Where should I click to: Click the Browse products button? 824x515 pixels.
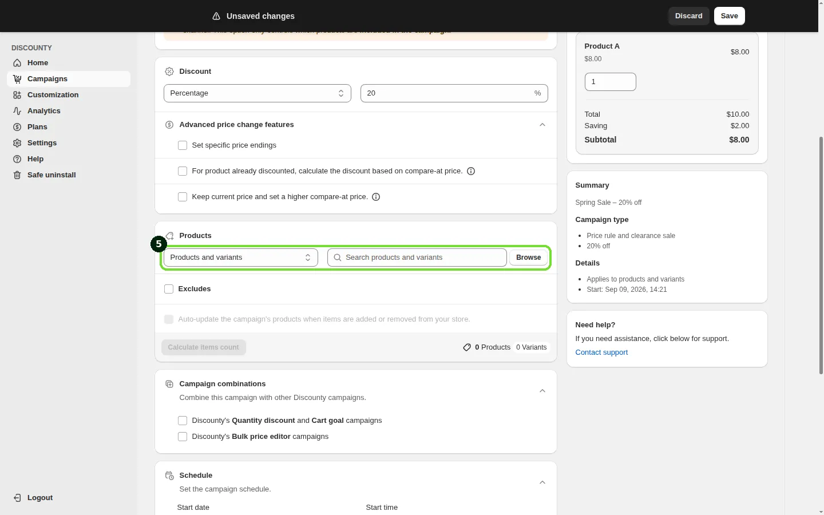[x=529, y=257]
